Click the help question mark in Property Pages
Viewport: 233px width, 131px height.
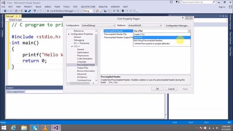183,18
